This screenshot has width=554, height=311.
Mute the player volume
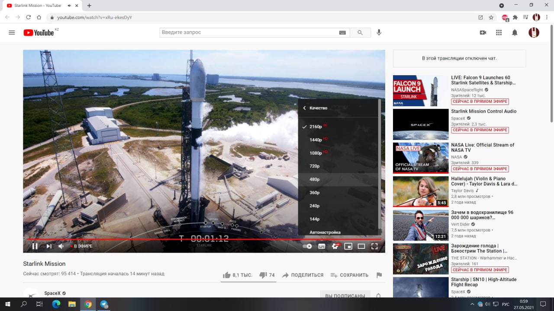pos(61,246)
